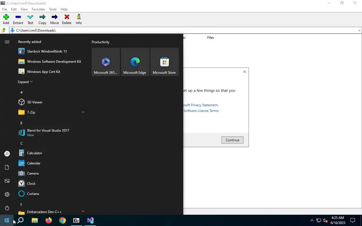This screenshot has width=362, height=226.
Task: Click the Productivity group heading
Action: click(100, 42)
